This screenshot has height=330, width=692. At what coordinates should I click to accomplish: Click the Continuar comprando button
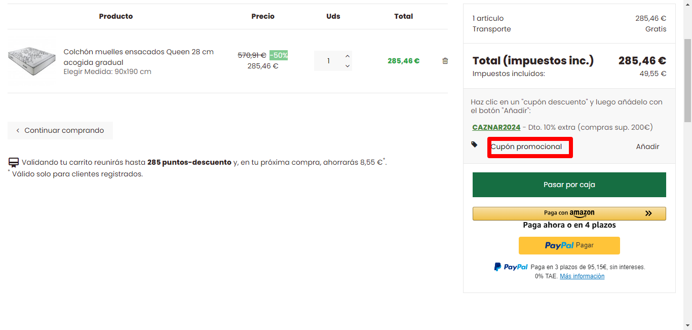[x=60, y=130]
